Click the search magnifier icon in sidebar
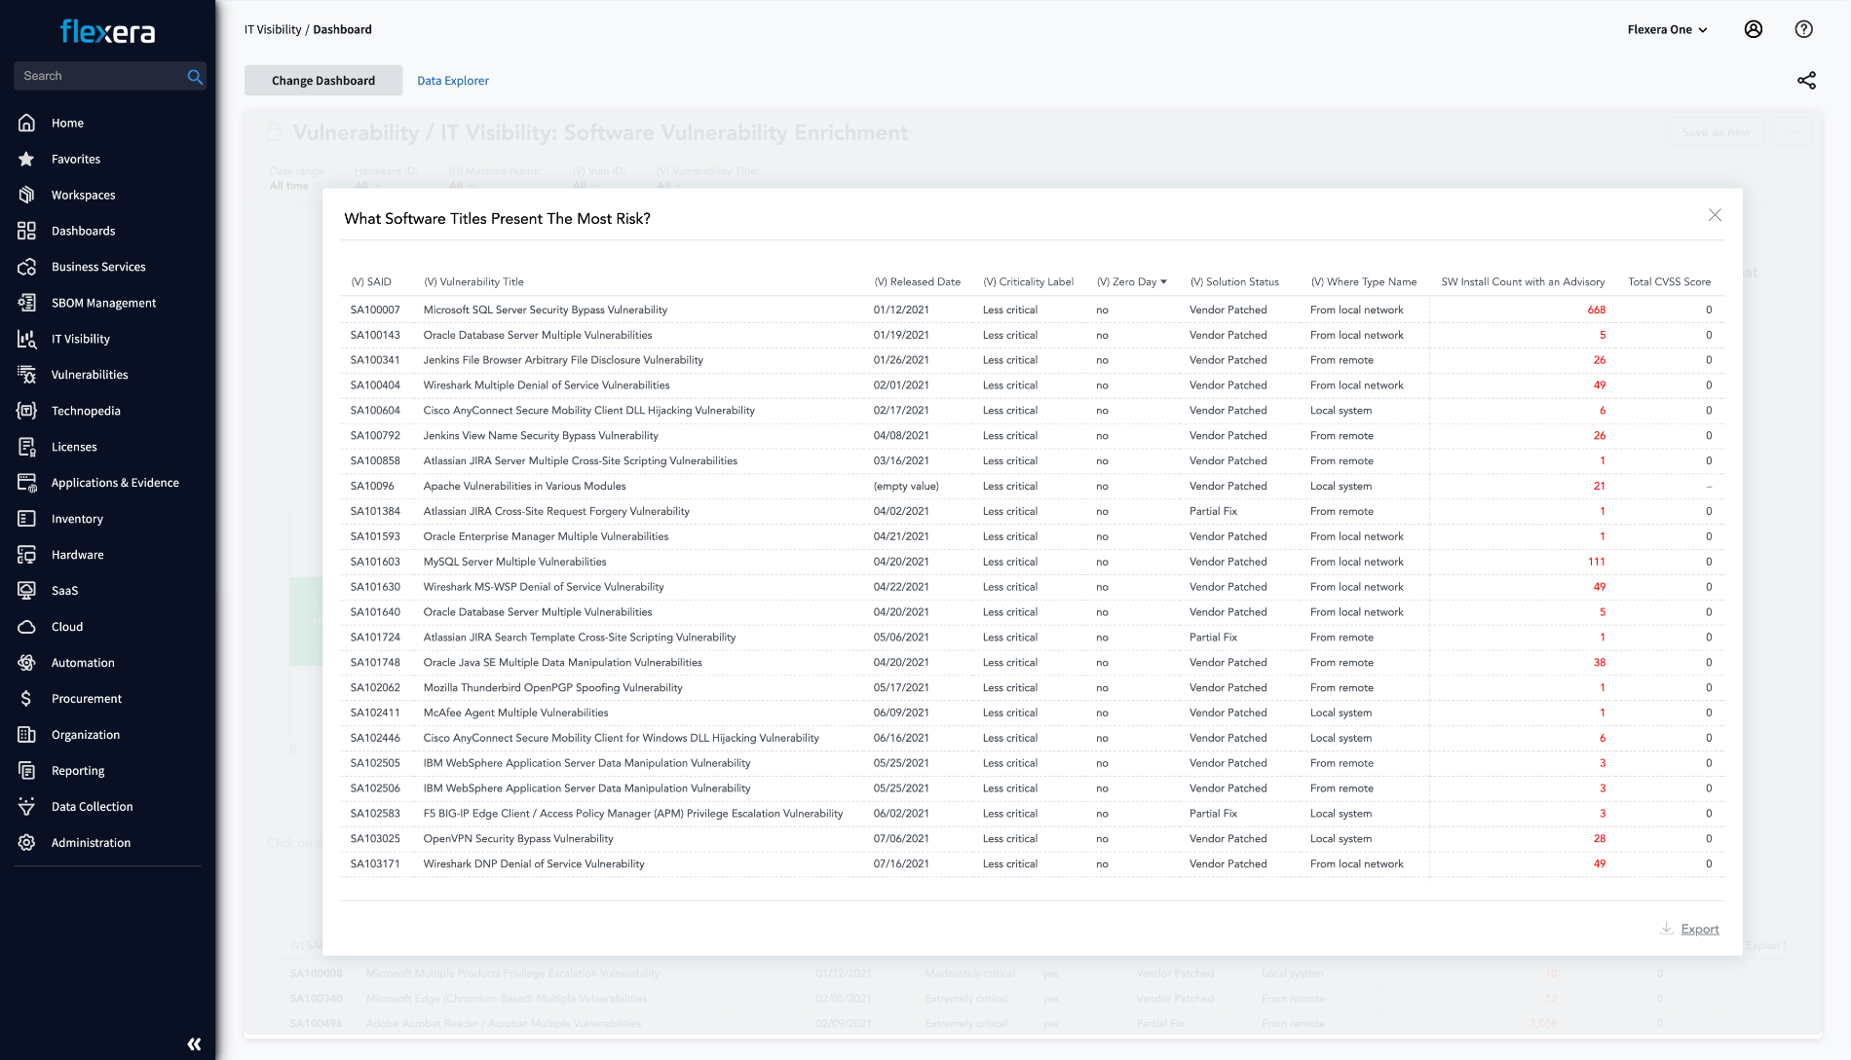This screenshot has height=1060, width=1851. pyautogui.click(x=195, y=76)
